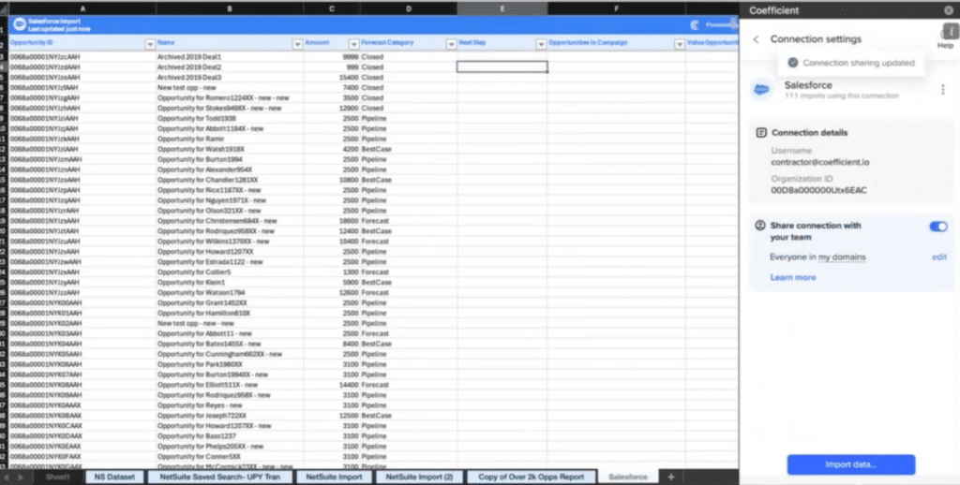Click the sheet tabs right scroll arrow
Screen dimensions: 960x485
[x=21, y=478]
